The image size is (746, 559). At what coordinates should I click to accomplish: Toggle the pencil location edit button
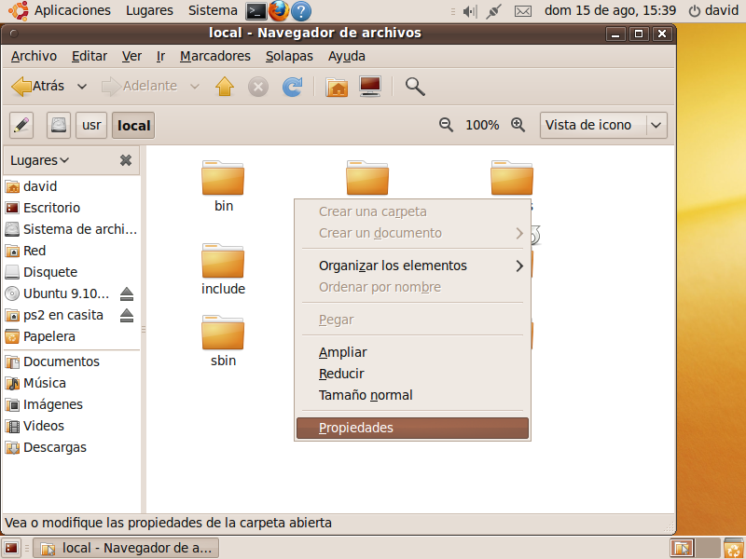pos(22,125)
